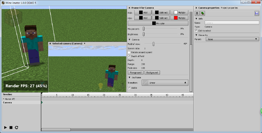Click the trash delete icon in Camera properties
This screenshot has height=133, width=262.
point(197,13)
